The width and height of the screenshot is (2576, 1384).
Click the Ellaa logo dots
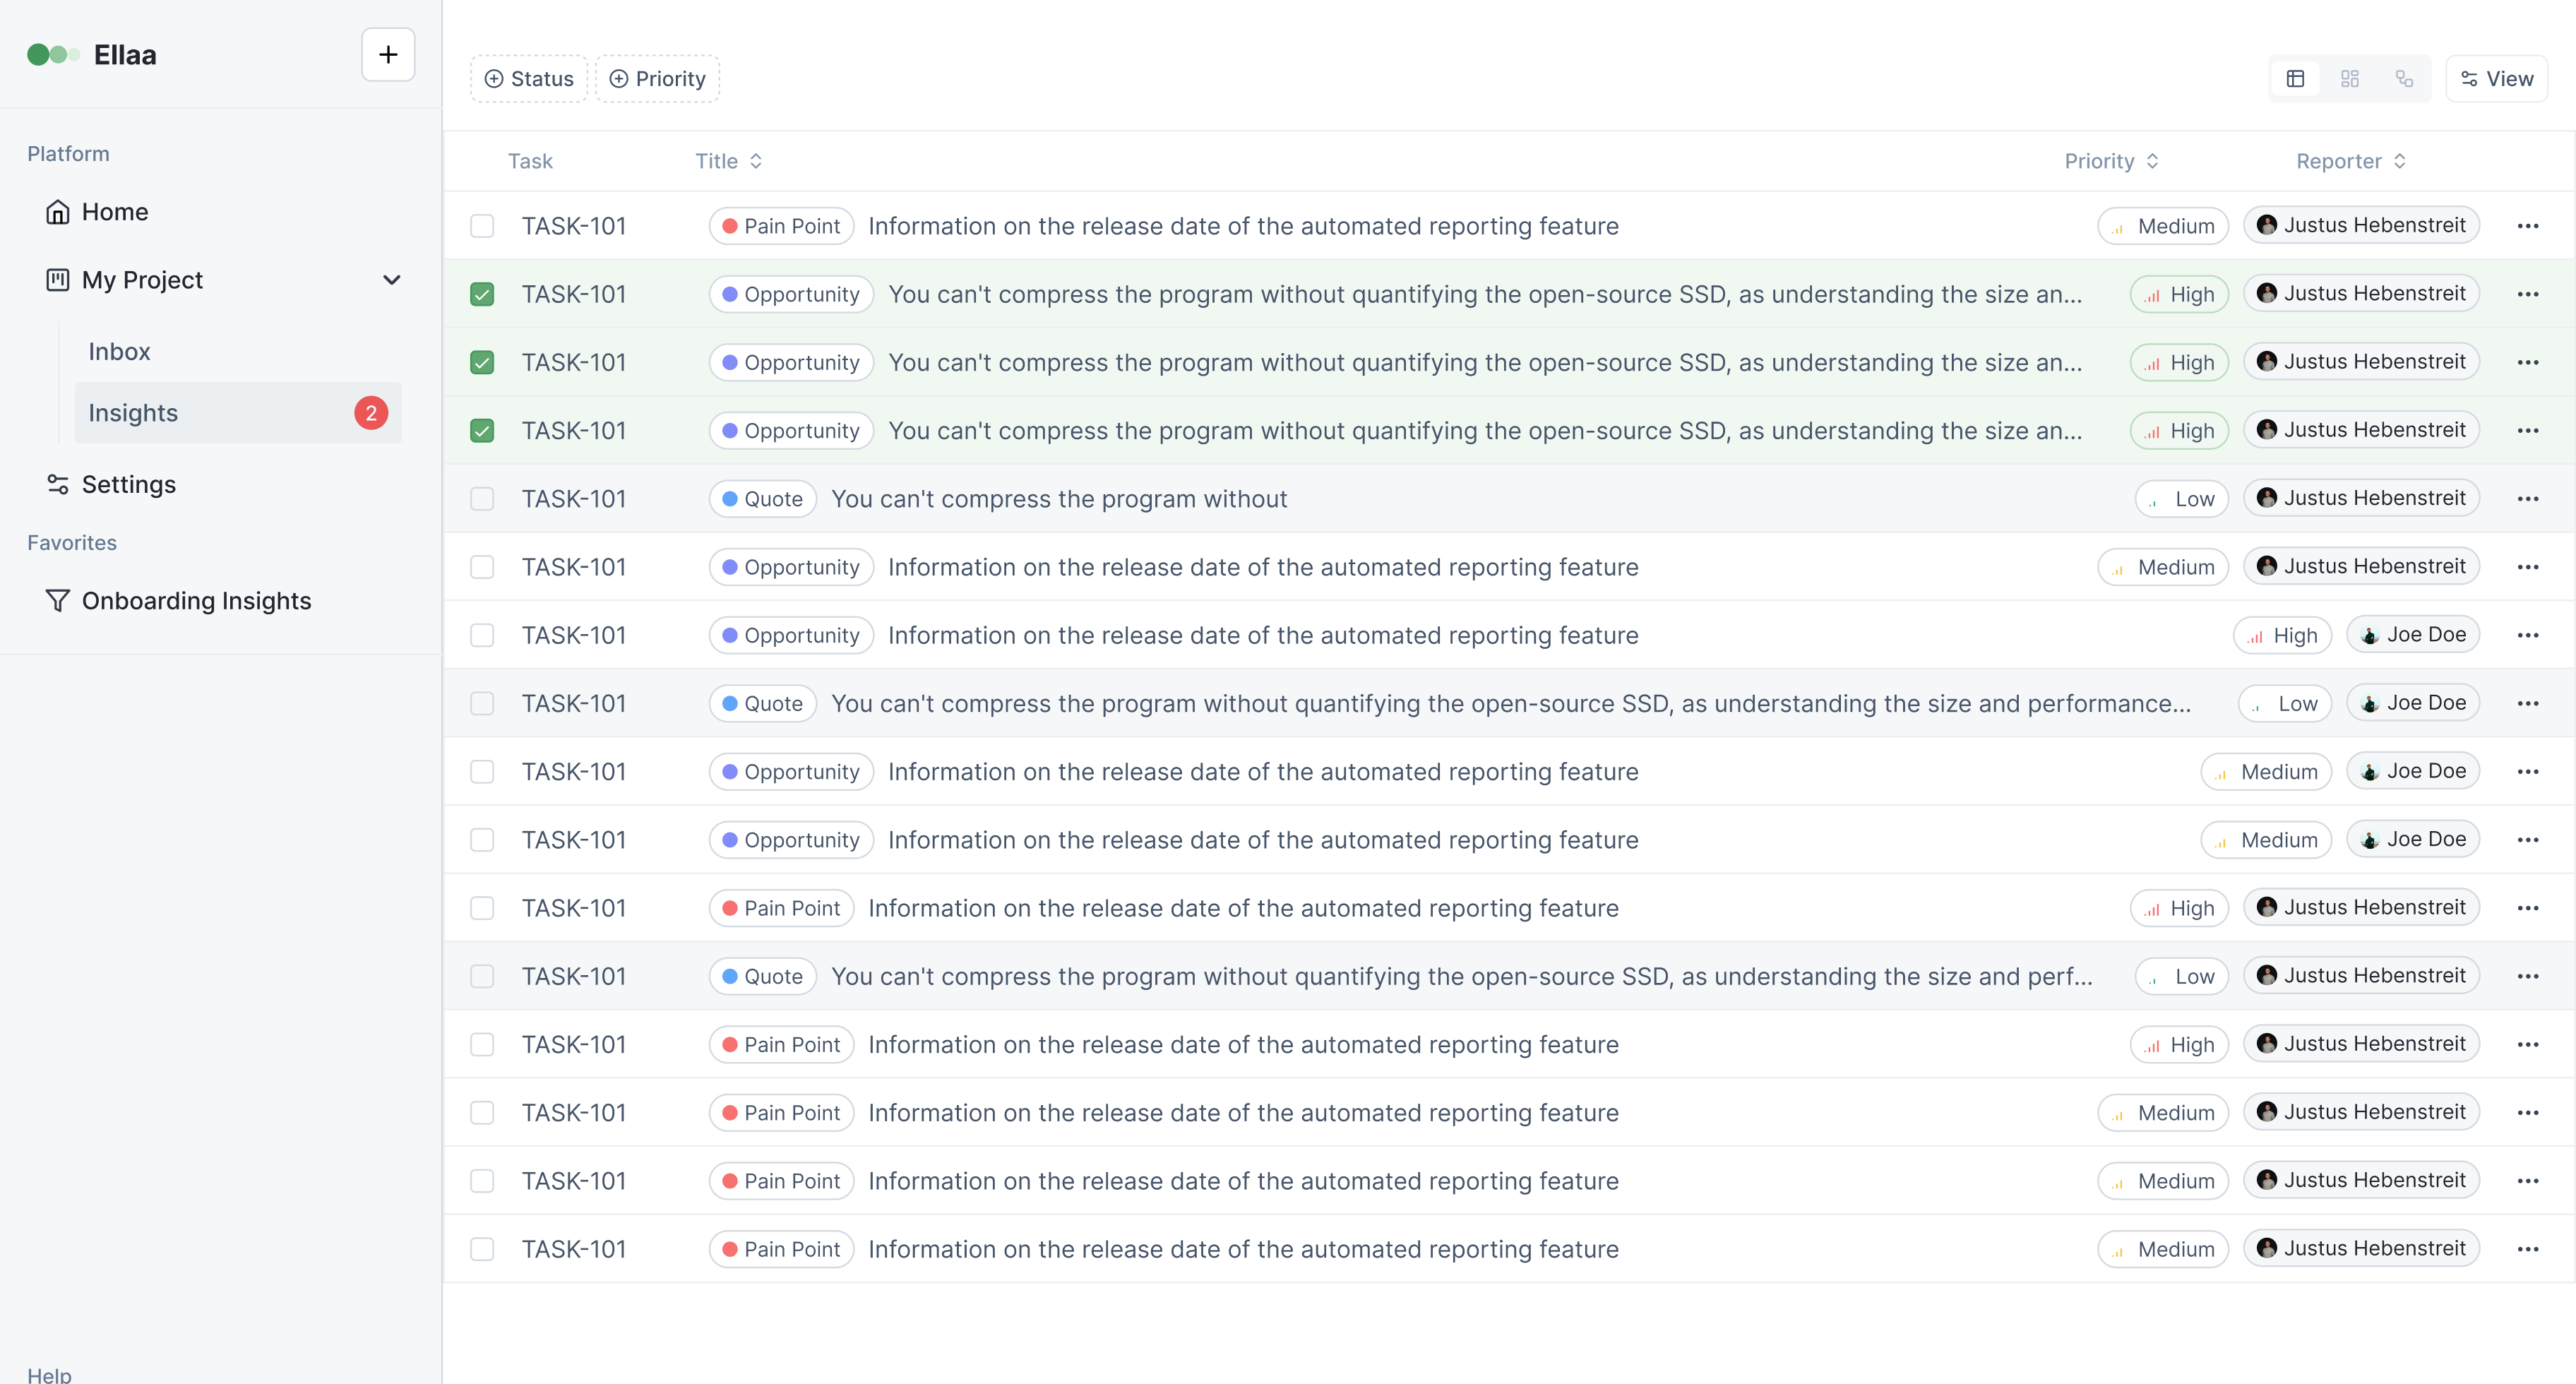coord(53,55)
